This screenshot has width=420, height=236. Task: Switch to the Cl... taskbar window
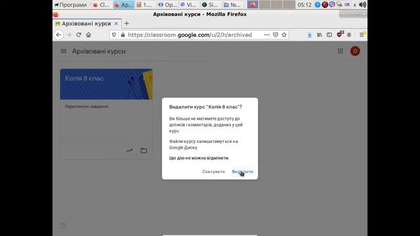(101, 5)
